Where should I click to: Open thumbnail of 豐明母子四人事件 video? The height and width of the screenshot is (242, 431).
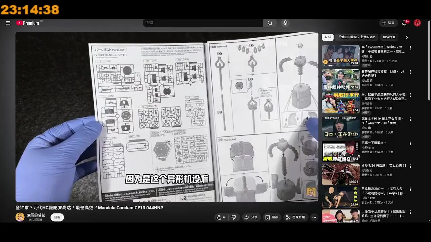(340, 55)
